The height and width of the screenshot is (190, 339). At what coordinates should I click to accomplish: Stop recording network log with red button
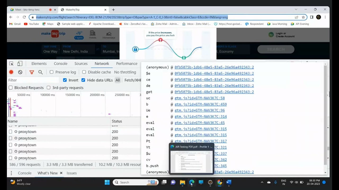(11, 72)
